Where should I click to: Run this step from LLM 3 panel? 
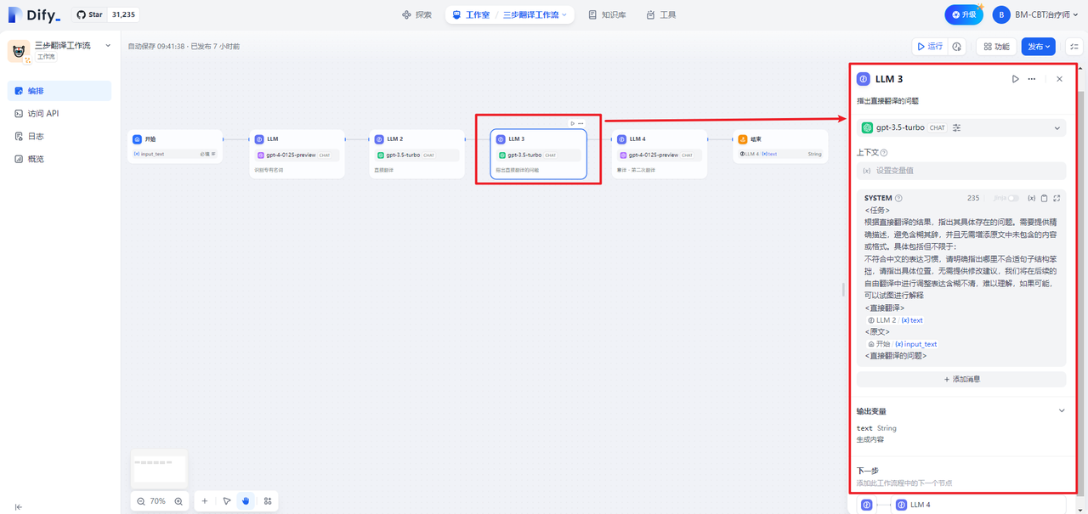tap(1015, 79)
